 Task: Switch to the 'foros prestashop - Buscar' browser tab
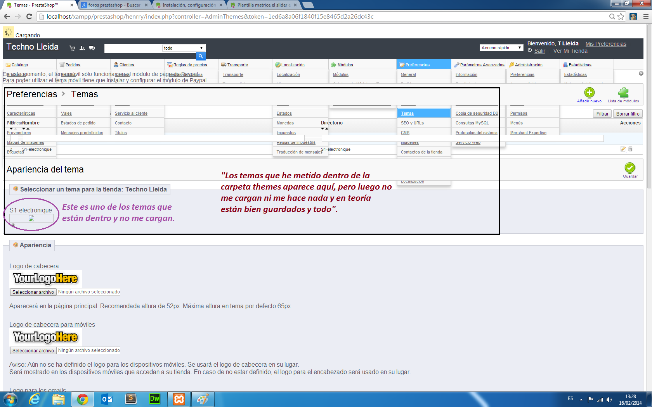point(114,5)
